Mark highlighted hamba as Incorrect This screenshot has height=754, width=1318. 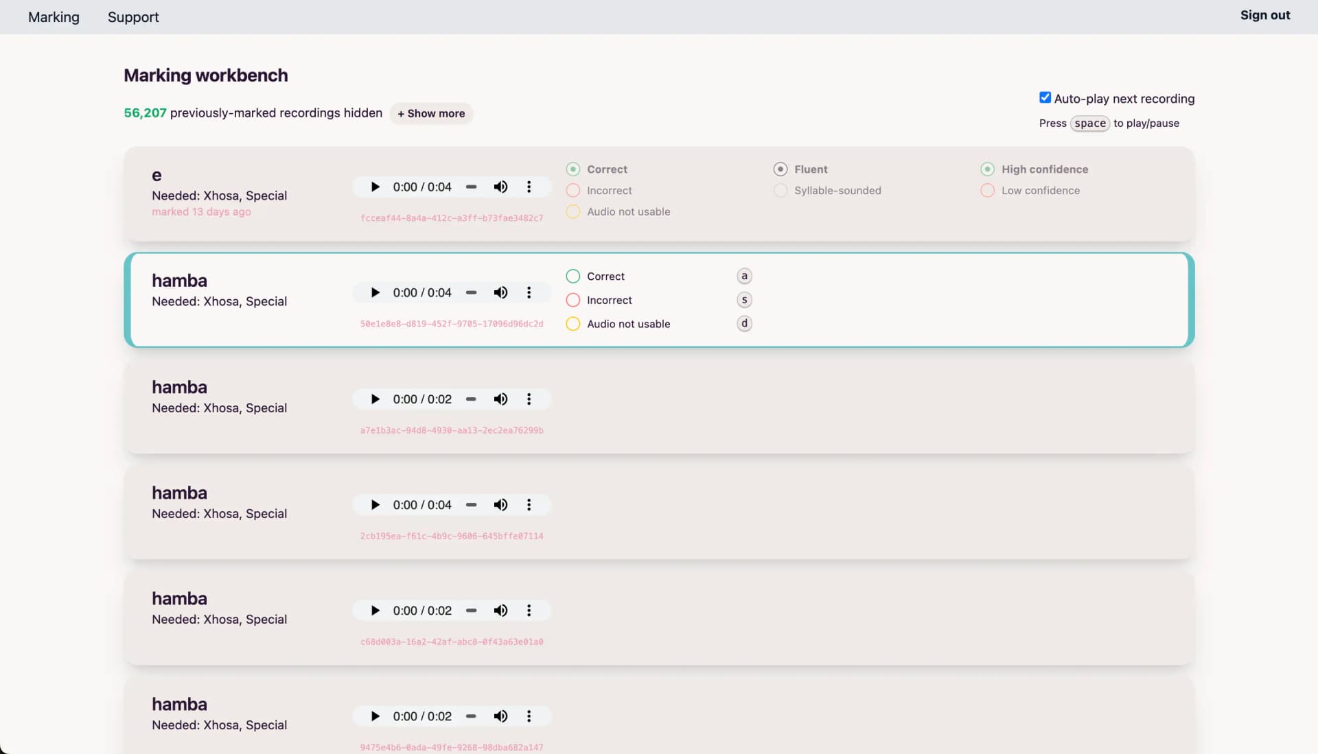573,301
